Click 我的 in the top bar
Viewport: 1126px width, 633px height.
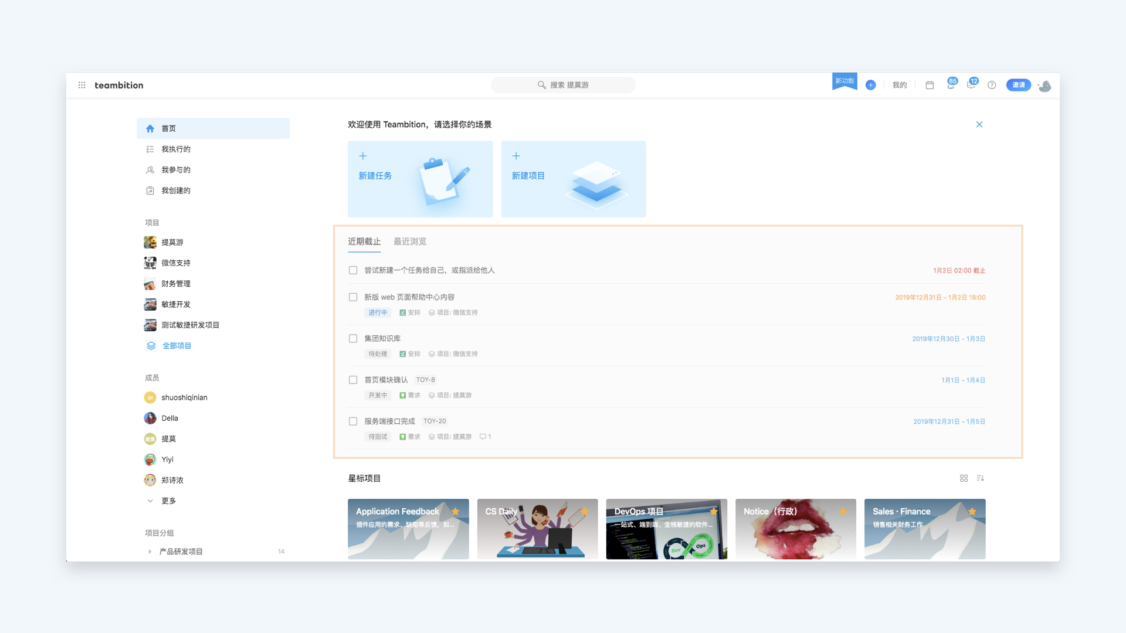coord(900,85)
